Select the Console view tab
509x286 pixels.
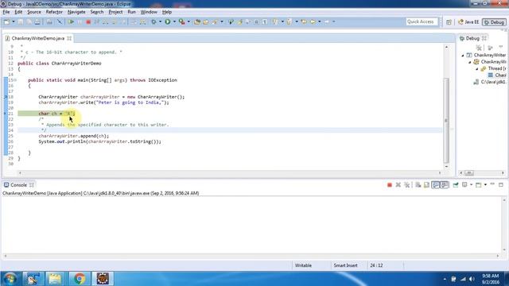pyautogui.click(x=18, y=185)
